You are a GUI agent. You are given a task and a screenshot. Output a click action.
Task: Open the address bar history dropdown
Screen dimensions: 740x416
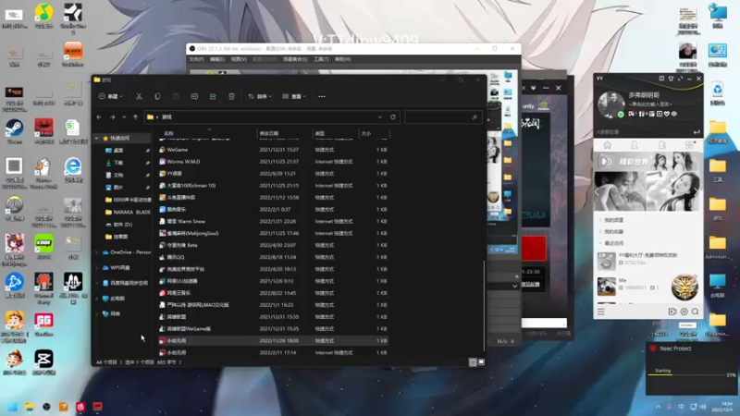tap(380, 117)
